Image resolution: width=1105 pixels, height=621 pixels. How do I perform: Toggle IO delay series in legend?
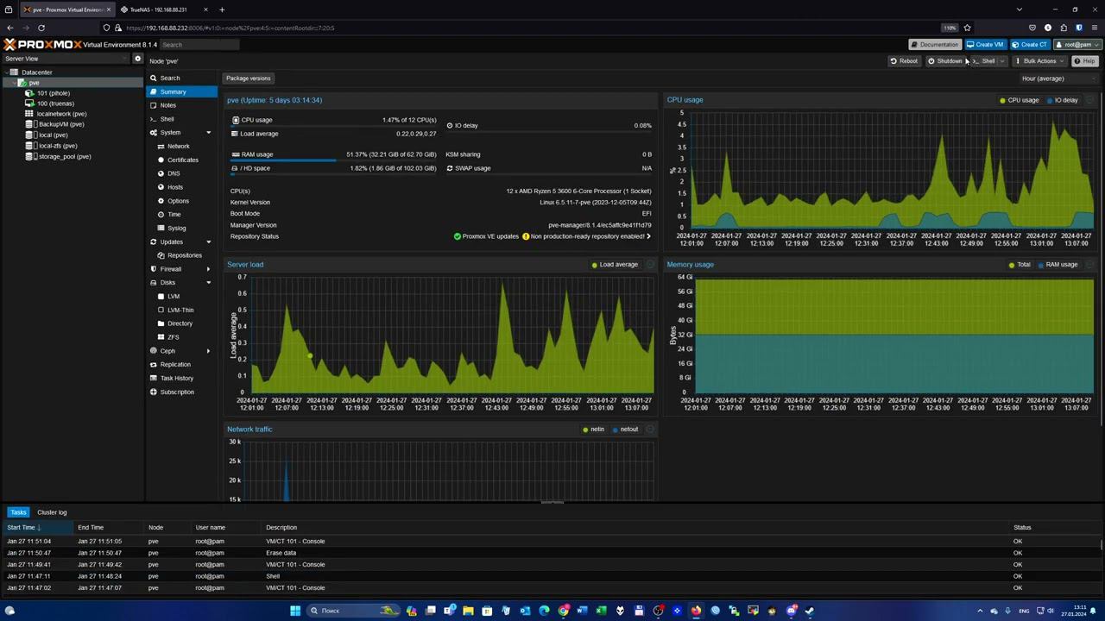[x=1062, y=100]
